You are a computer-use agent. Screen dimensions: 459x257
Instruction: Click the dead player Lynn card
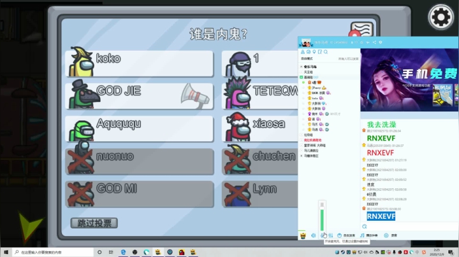point(260,194)
